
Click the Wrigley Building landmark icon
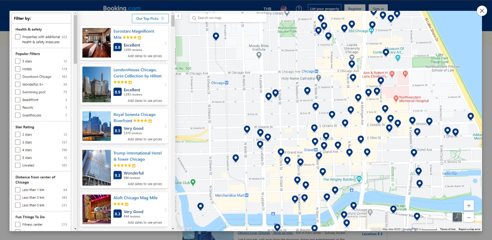point(359,179)
